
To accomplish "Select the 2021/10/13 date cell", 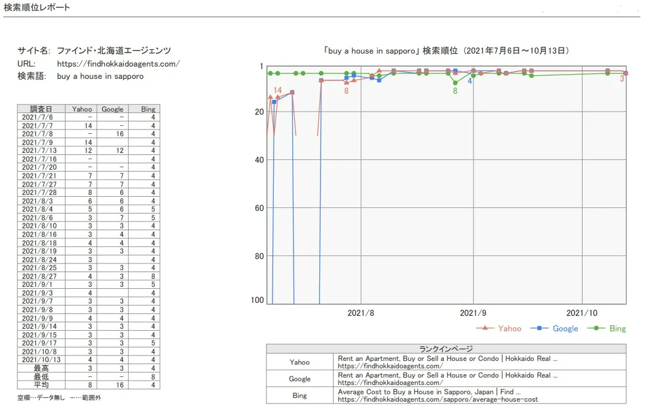I will point(41,359).
